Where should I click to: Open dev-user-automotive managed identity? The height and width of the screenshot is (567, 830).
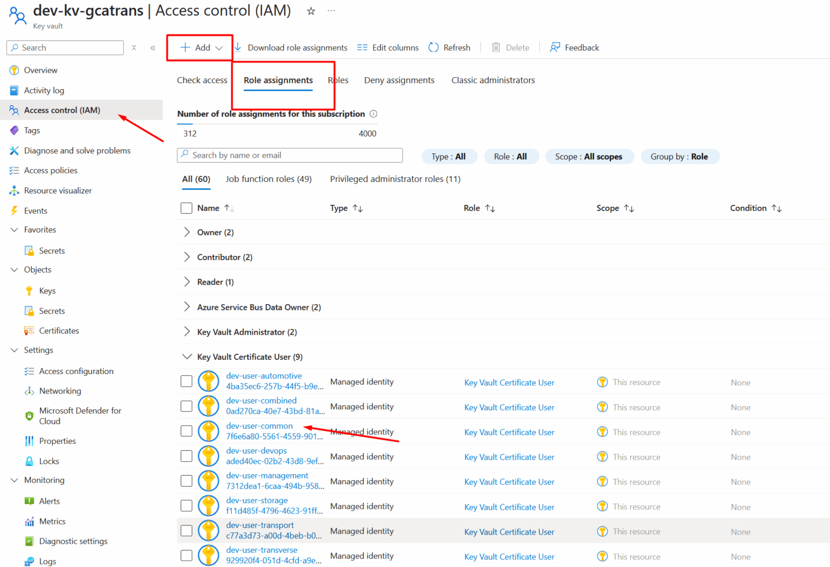click(x=264, y=375)
